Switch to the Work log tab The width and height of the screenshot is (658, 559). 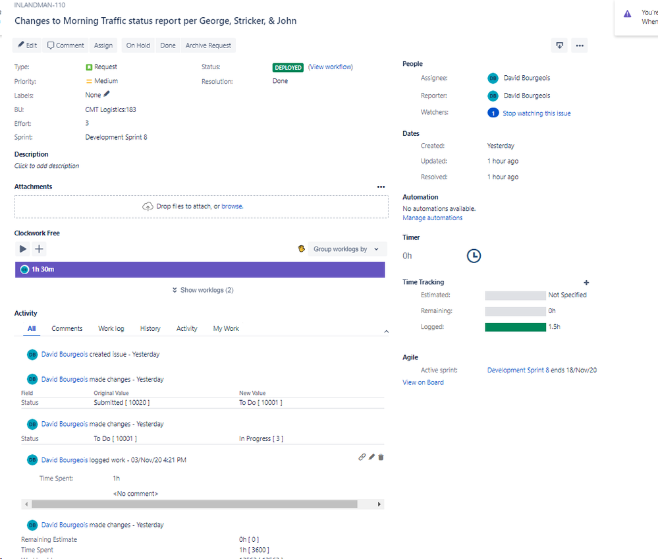(x=111, y=328)
